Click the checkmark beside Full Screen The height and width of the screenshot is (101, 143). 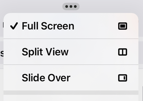(x=14, y=26)
